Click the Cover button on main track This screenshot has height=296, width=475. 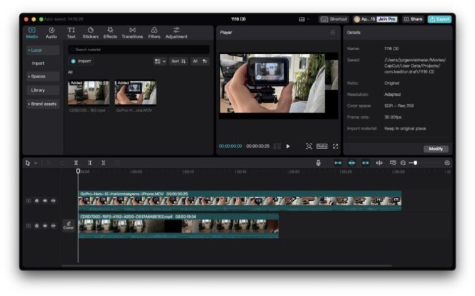click(x=68, y=225)
